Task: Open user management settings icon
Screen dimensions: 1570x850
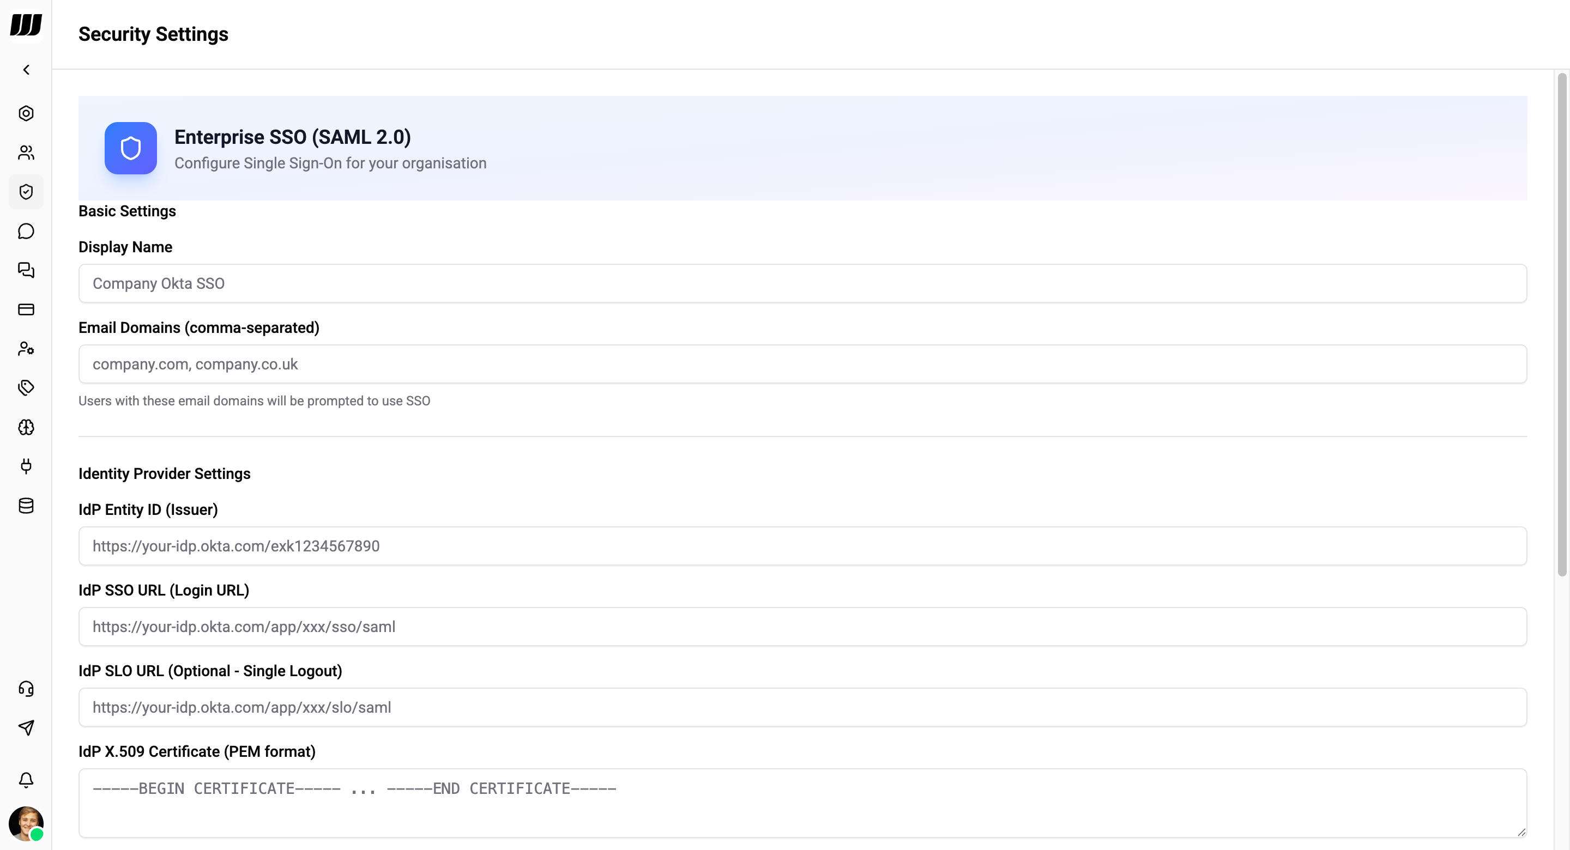Action: 26,349
